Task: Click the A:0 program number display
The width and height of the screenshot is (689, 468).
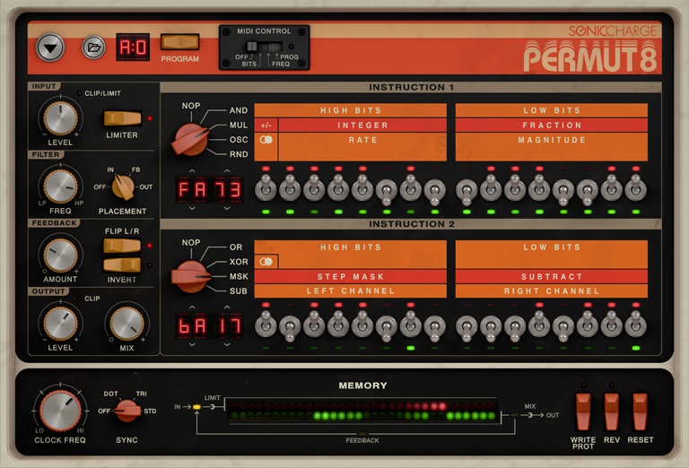Action: click(133, 47)
